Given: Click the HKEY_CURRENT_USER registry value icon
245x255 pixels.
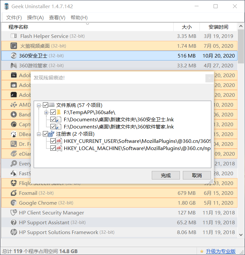Looking at the screenshot, I should 59,141.
